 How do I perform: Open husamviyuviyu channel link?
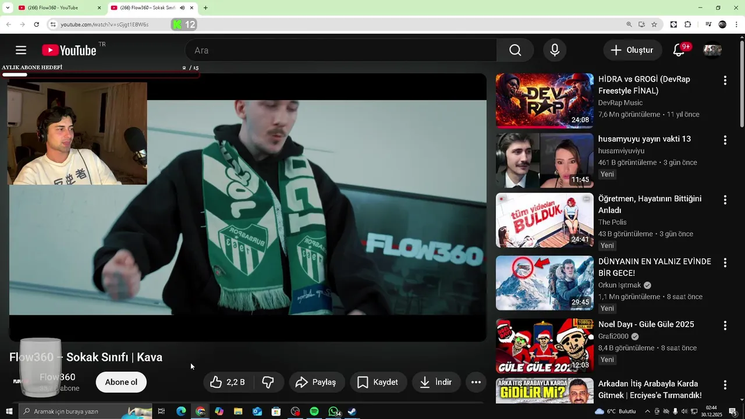click(x=621, y=151)
